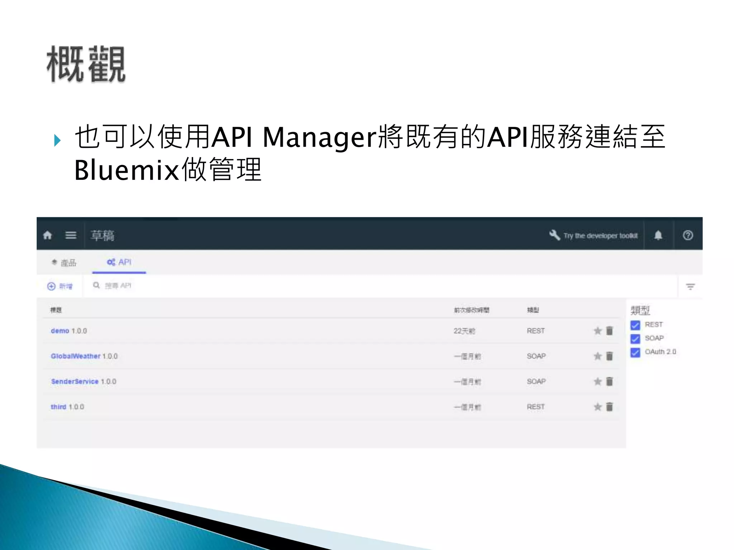734x550 pixels.
Task: Toggle the filter panel icon
Action: [x=690, y=286]
